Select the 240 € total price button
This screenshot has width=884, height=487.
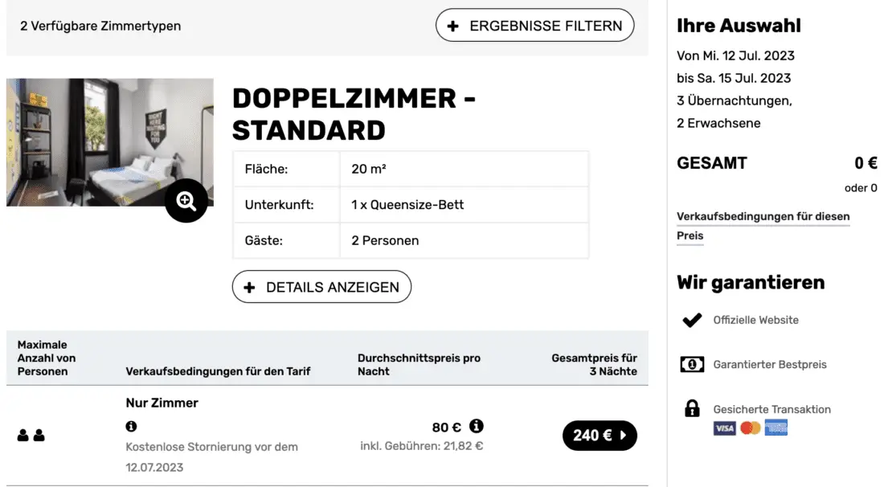(x=600, y=436)
